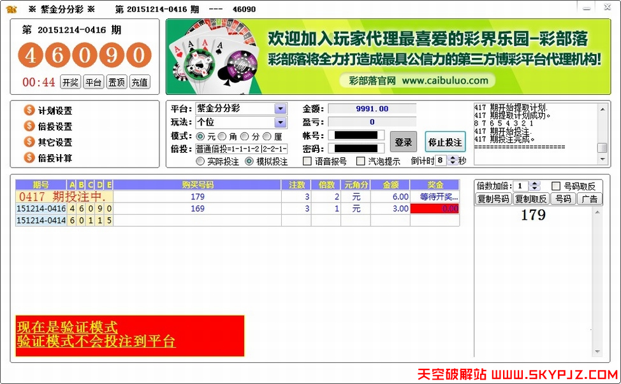
Task: Click the 广告 advertisement button
Action: coord(590,198)
